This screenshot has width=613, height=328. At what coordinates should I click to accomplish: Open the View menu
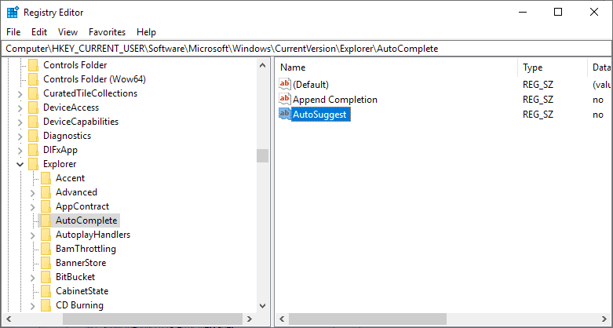(68, 32)
